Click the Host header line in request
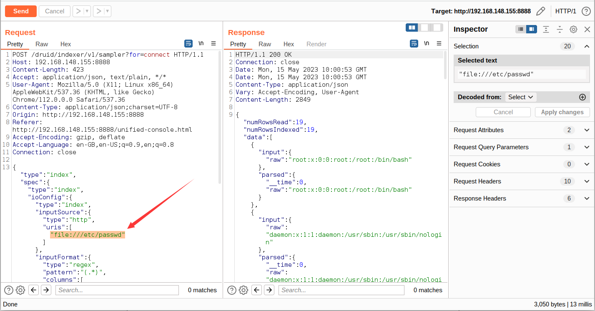The width and height of the screenshot is (595, 311). (x=61, y=62)
